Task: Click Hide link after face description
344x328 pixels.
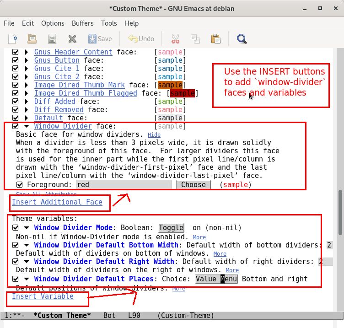Action: click(154, 134)
